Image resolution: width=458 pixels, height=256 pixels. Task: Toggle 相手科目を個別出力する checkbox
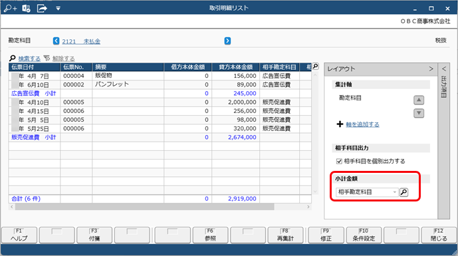(339, 161)
